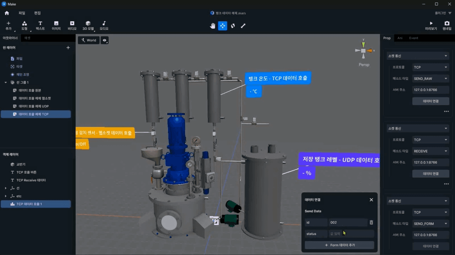Switch to the Ani tab
The width and height of the screenshot is (455, 255).
tap(400, 38)
